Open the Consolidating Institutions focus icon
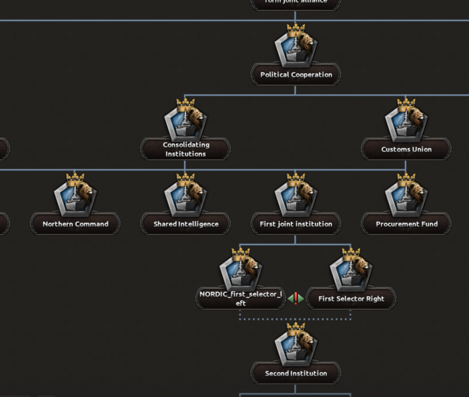 (x=186, y=121)
